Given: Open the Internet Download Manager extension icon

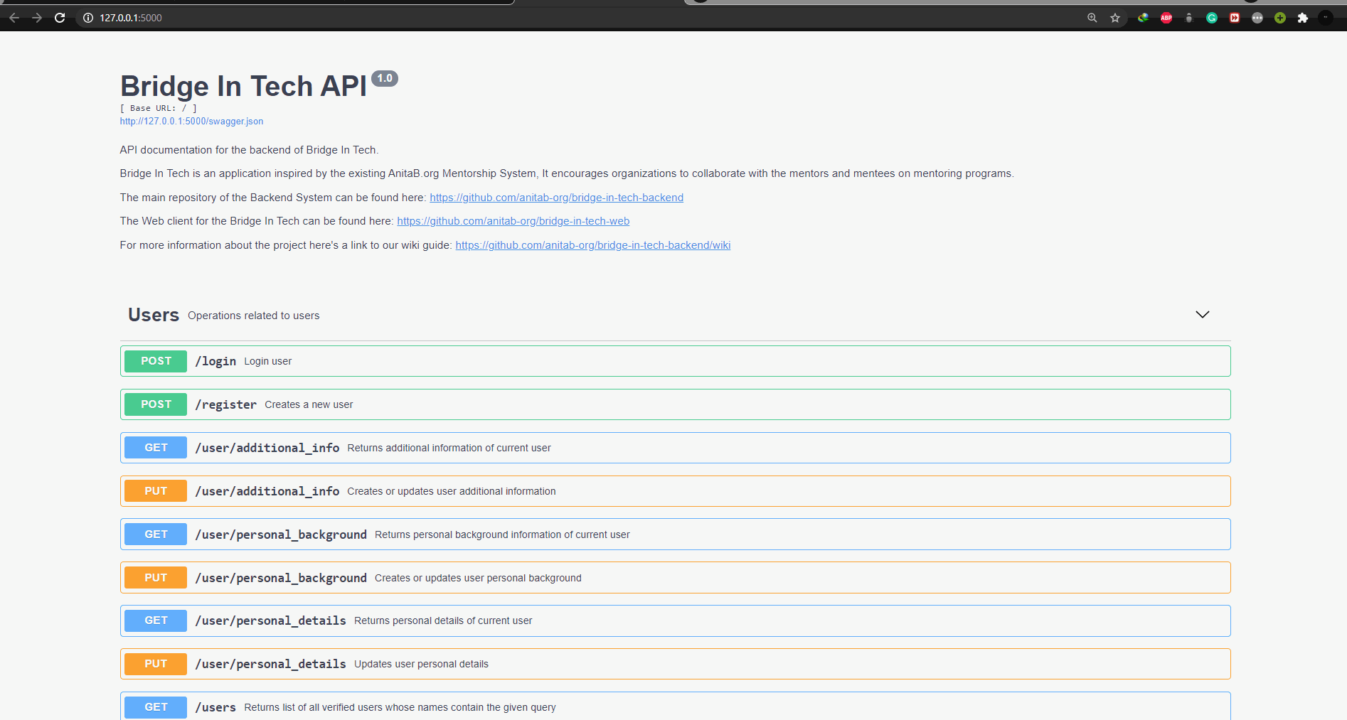Looking at the screenshot, I should pyautogui.click(x=1143, y=18).
